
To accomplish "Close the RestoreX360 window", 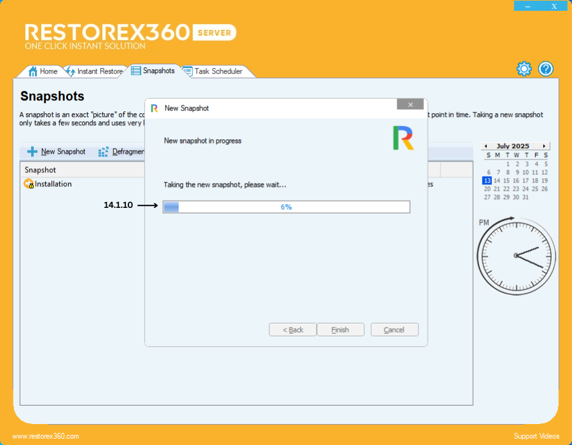I will pos(554,6).
